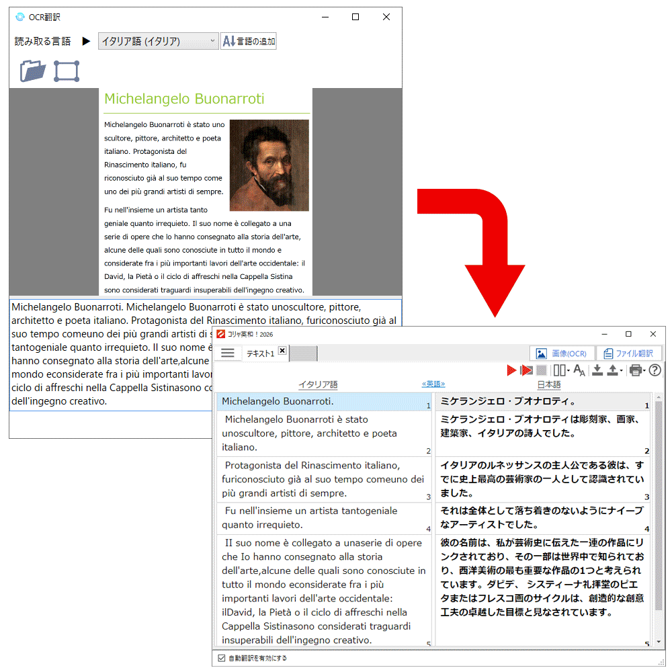Open the font size settings icon
Screen dimensions: 672x672
[579, 370]
